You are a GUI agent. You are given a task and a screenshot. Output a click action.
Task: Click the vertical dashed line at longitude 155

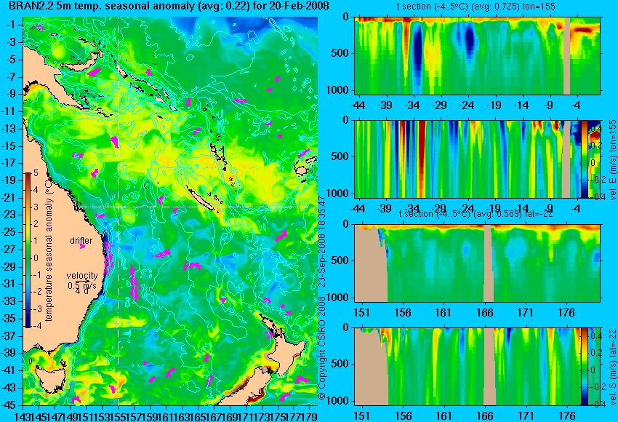click(x=119, y=211)
